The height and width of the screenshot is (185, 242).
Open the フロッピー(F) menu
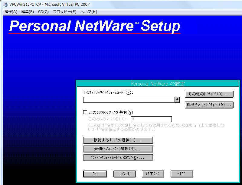(65, 12)
